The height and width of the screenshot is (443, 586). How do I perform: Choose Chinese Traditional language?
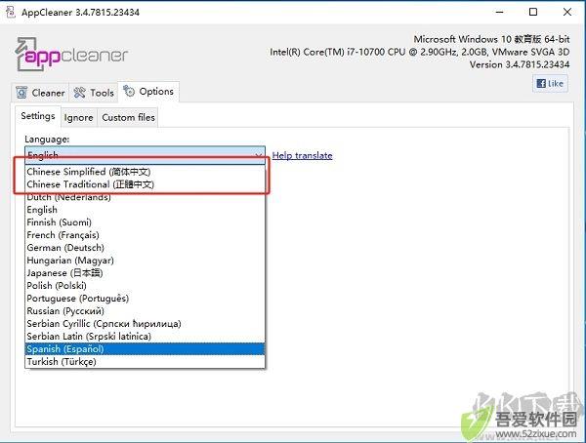click(145, 184)
